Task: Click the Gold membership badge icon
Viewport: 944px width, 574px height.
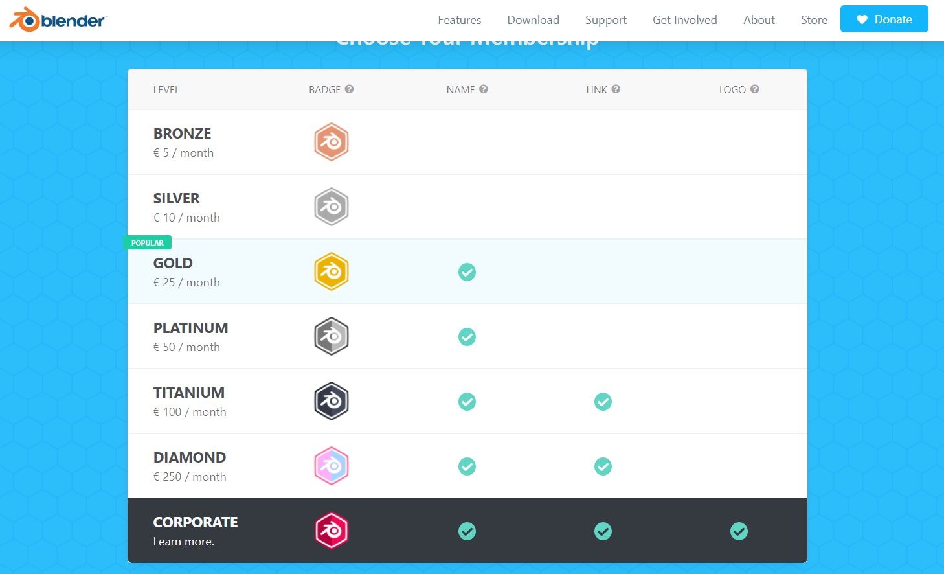Action: [x=332, y=271]
